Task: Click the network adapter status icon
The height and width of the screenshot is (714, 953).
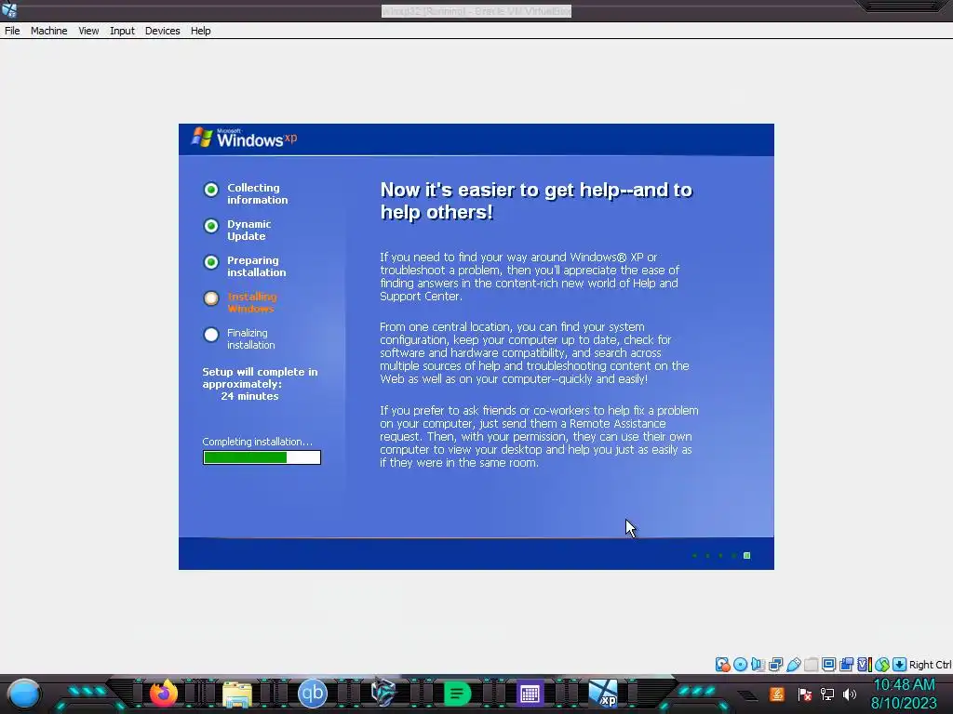Action: coord(775,664)
